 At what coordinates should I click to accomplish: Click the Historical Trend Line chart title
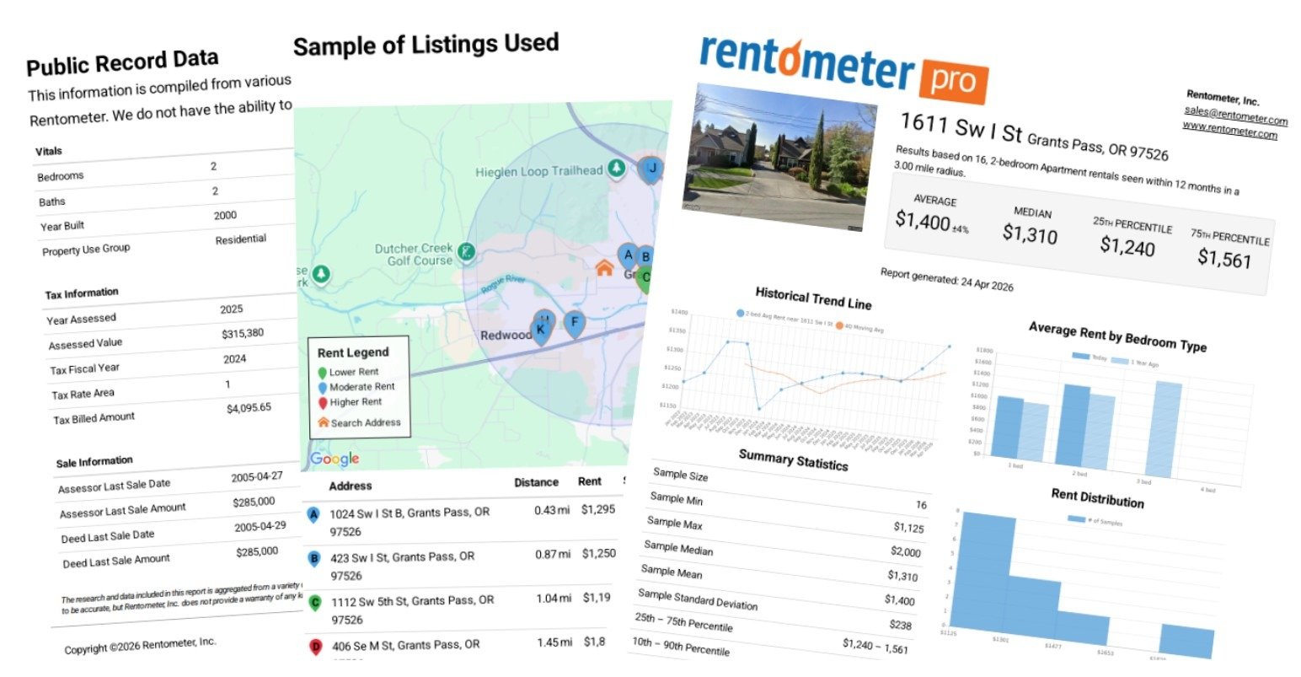coord(813,298)
